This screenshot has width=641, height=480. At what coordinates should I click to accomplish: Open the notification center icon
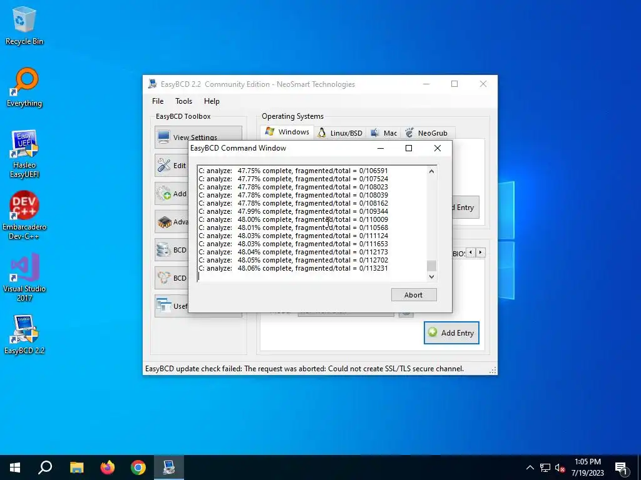pos(621,468)
